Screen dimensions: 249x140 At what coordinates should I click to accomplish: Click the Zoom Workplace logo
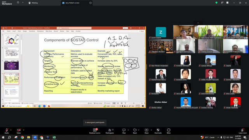(7, 3)
